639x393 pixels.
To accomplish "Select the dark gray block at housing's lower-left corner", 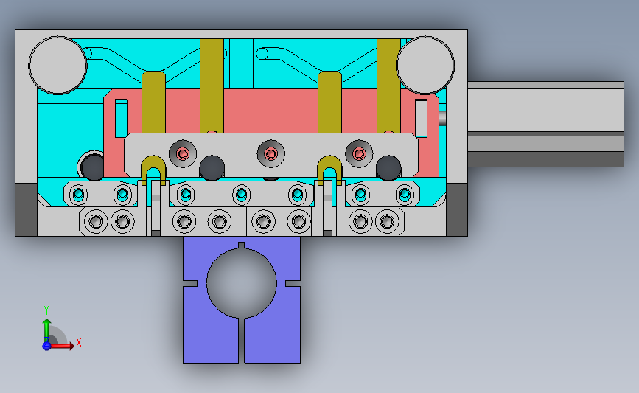I will [26, 209].
